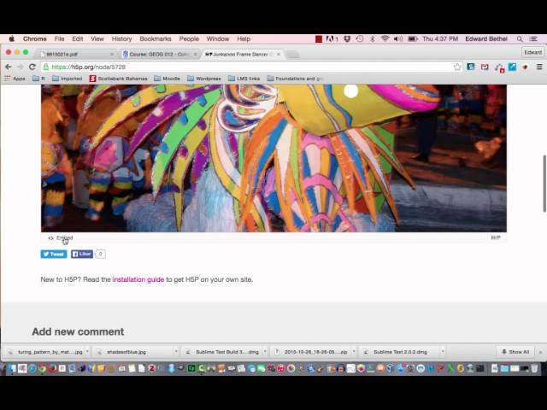
Task: Click the blue S extension icon in the toolbar
Action: click(x=471, y=67)
